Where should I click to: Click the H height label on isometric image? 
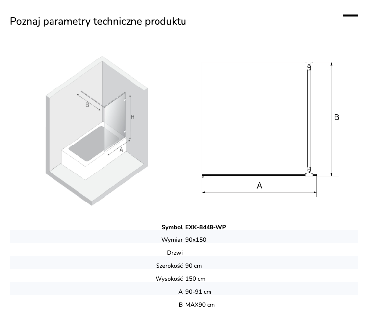coord(133,117)
